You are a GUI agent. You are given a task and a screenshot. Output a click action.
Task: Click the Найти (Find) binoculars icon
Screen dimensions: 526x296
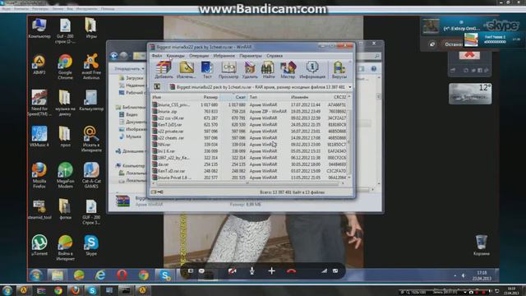(268, 70)
